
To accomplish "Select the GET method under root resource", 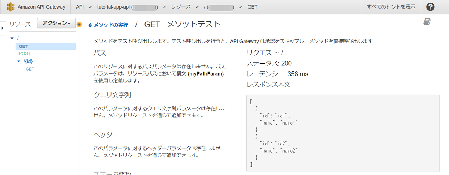I will [x=46, y=46].
